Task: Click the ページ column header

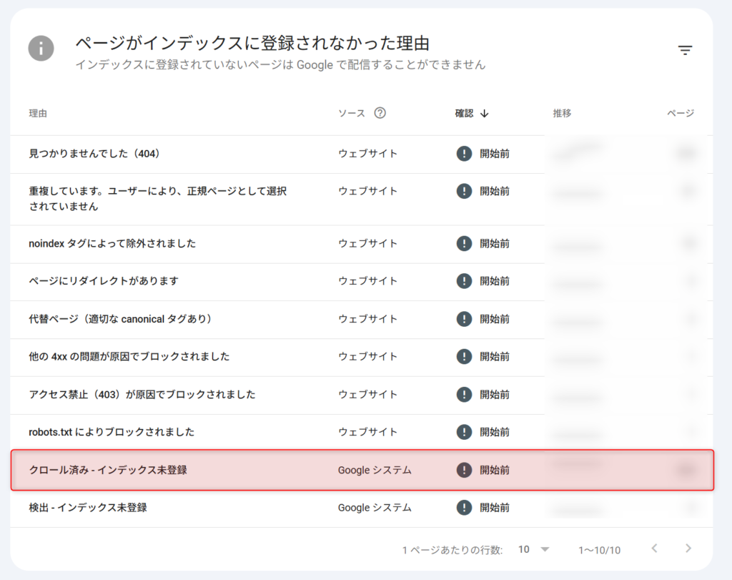Action: click(x=681, y=112)
